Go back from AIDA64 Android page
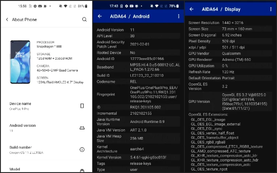 (100, 16)
